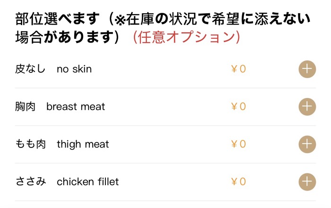The image size is (331, 208).
Task: Tap the red 任意オプション label
Action: [186, 37]
